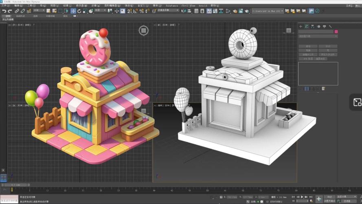Viewport: 362px width, 204px height.
Task: Click the Redo arrow icon
Action: pos(10,11)
